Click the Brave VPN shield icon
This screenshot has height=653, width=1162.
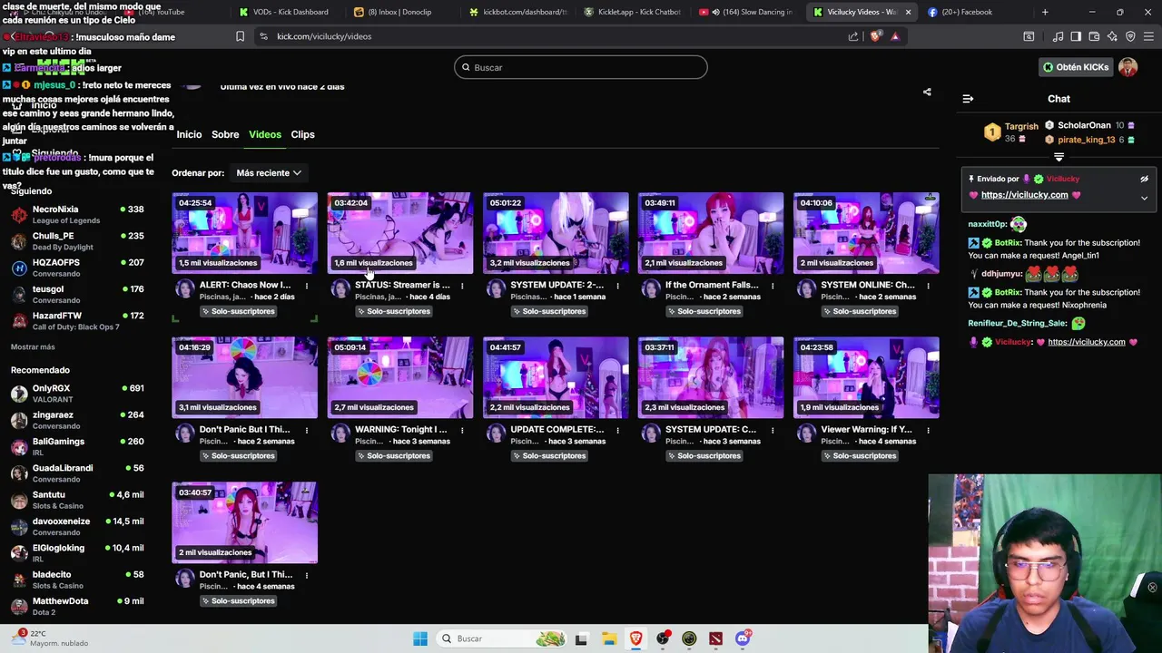coord(1130,36)
